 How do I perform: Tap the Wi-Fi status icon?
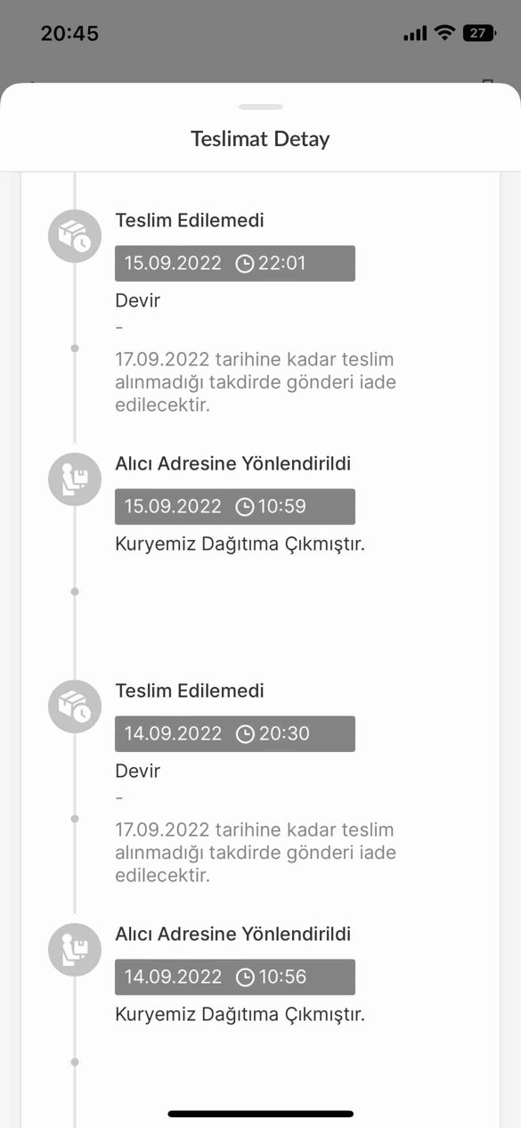point(444,33)
